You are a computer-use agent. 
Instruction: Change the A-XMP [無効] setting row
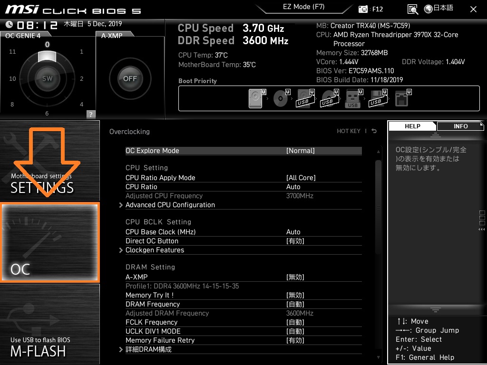243,277
